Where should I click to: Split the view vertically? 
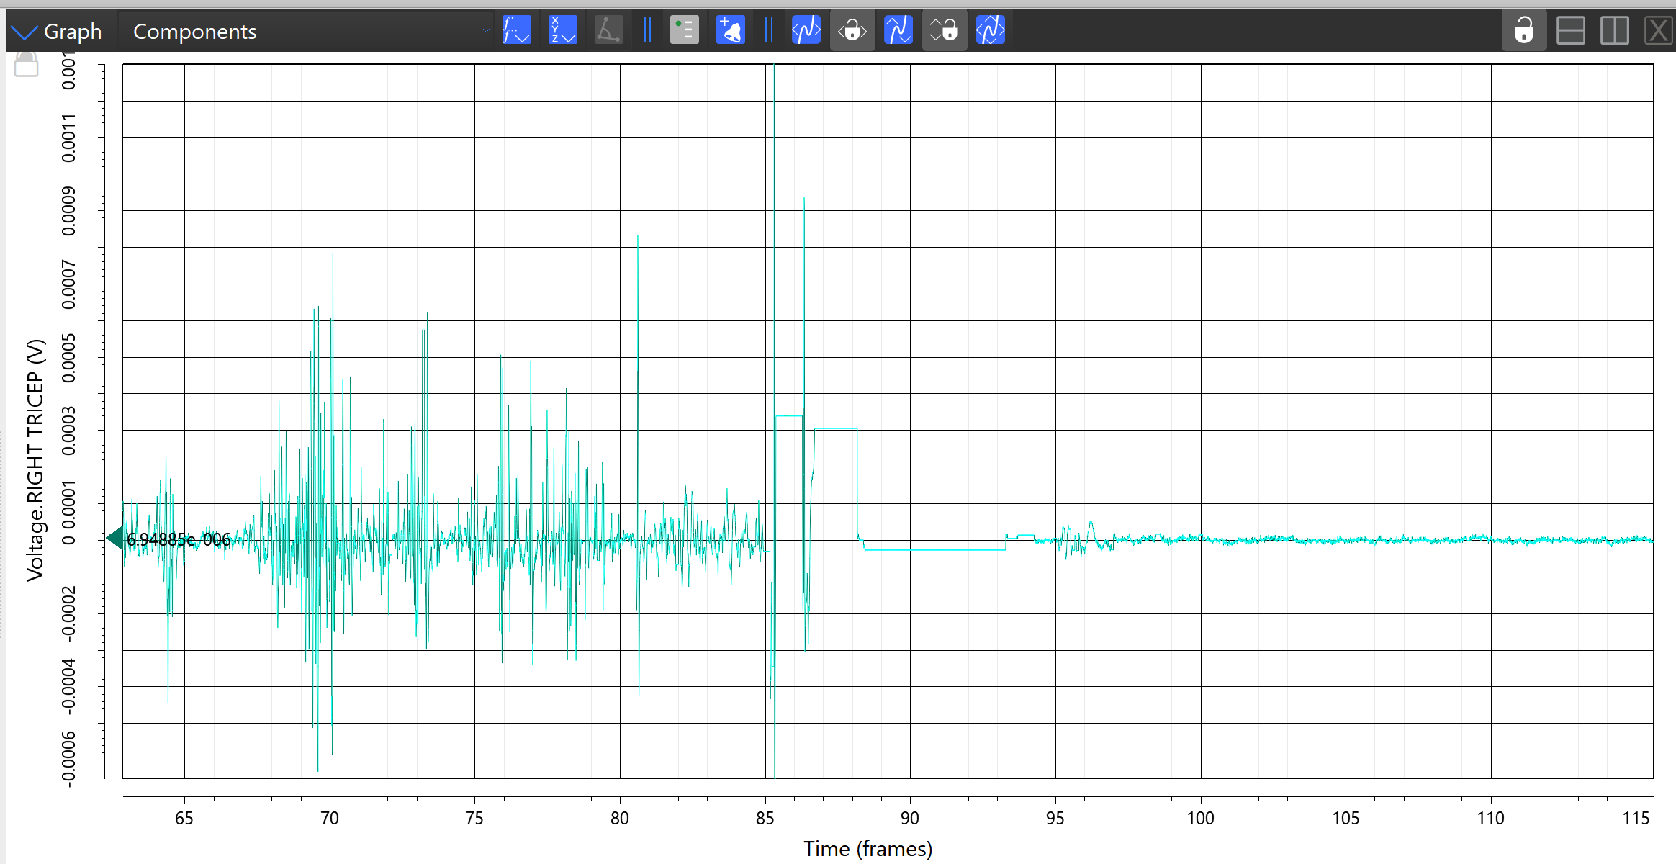coord(1614,30)
